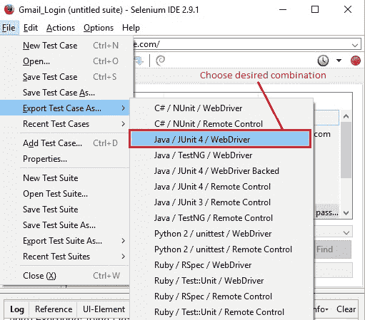Export as Java / JUnit 3 / Remote Control
The image size is (365, 320).
[221, 202]
